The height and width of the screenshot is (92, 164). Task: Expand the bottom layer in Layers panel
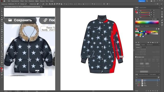coord(140,86)
